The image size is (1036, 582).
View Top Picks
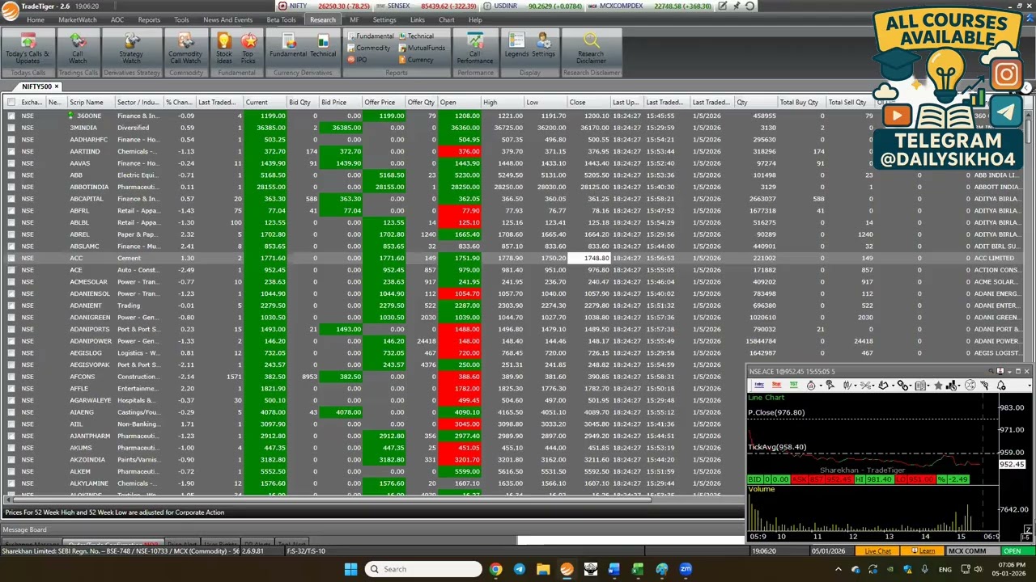click(248, 48)
